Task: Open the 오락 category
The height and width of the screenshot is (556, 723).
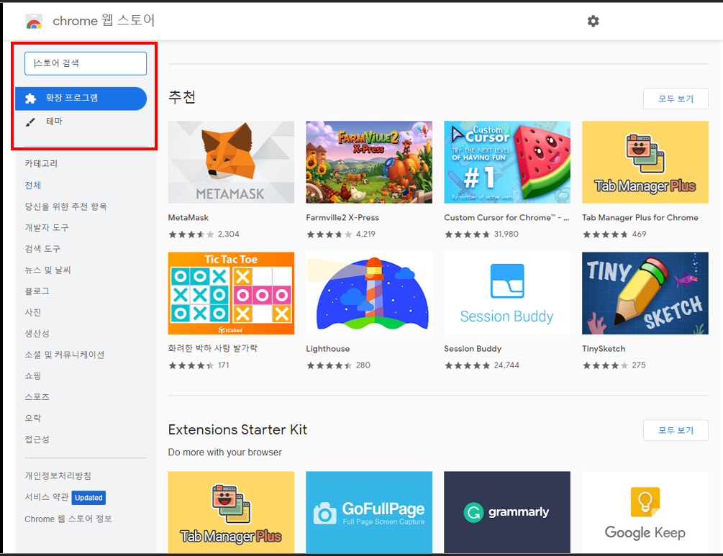Action: (33, 418)
